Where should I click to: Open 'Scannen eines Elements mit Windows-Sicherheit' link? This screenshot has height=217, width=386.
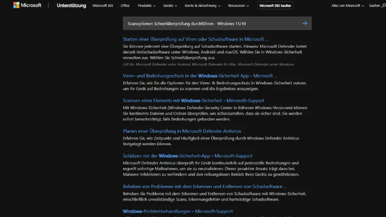point(194,100)
